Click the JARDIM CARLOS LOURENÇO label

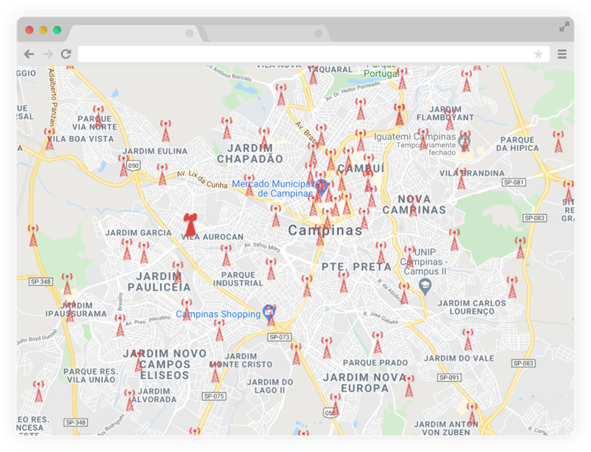[x=471, y=307]
